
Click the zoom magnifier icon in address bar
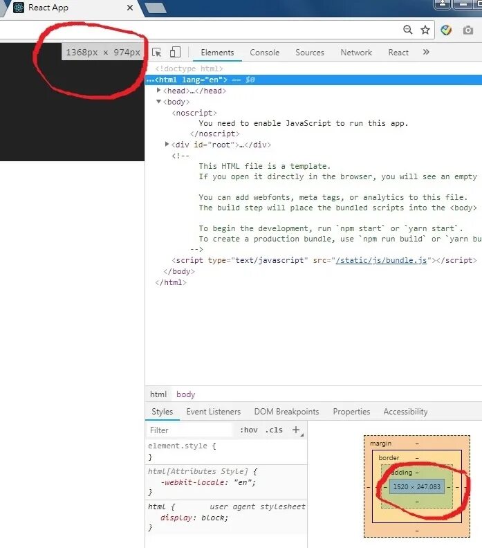pyautogui.click(x=407, y=30)
